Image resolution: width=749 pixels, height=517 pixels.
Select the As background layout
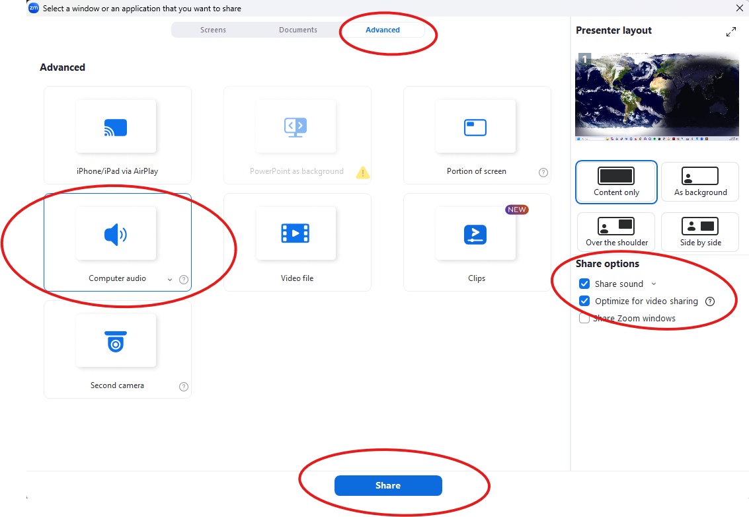(x=700, y=182)
